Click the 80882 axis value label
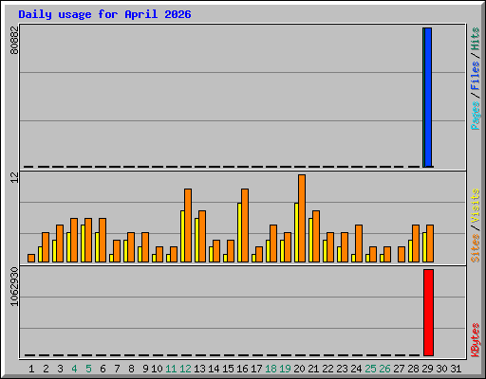Screen dimensions: 486x379 pos(14,40)
